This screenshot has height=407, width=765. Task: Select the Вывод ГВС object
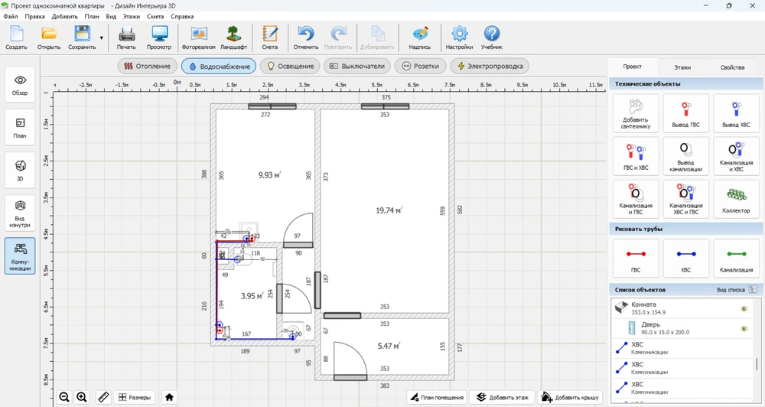(685, 112)
